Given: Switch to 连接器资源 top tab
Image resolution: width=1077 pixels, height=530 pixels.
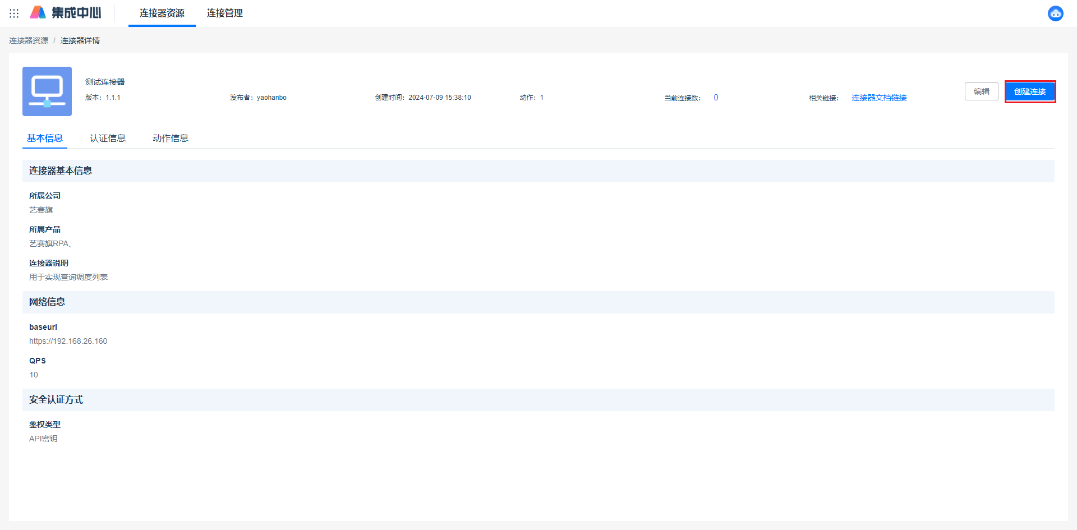Looking at the screenshot, I should coord(162,13).
